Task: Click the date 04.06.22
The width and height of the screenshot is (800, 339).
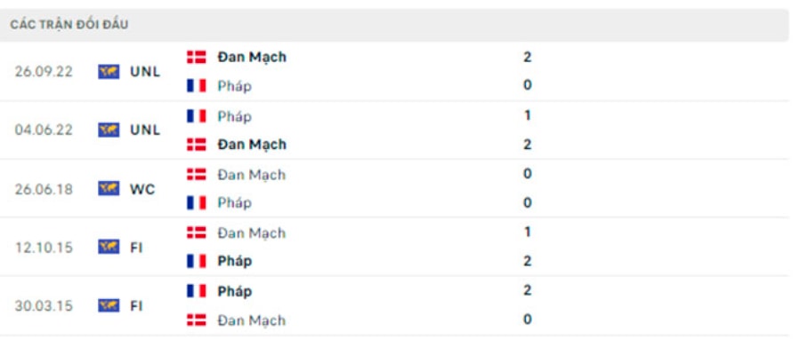Action: (44, 130)
